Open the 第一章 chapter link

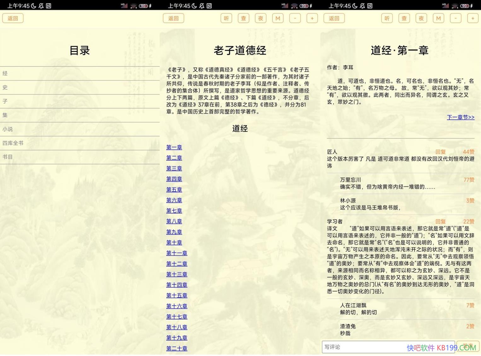[174, 147]
